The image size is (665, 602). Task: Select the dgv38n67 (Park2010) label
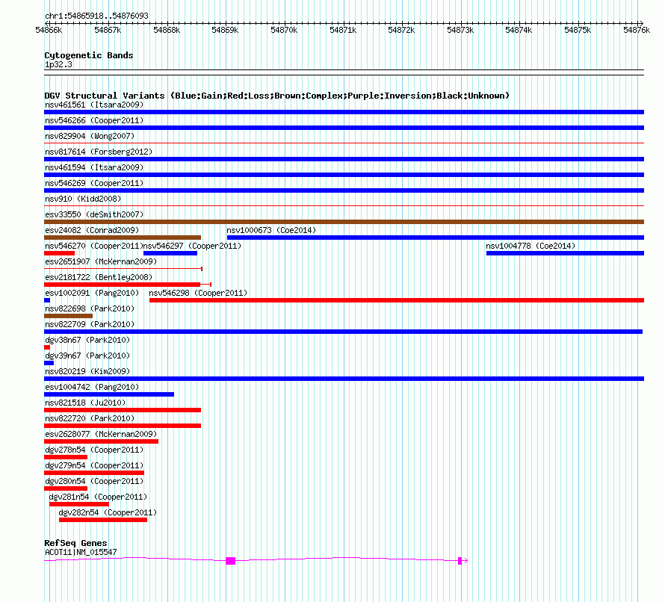[x=87, y=340]
